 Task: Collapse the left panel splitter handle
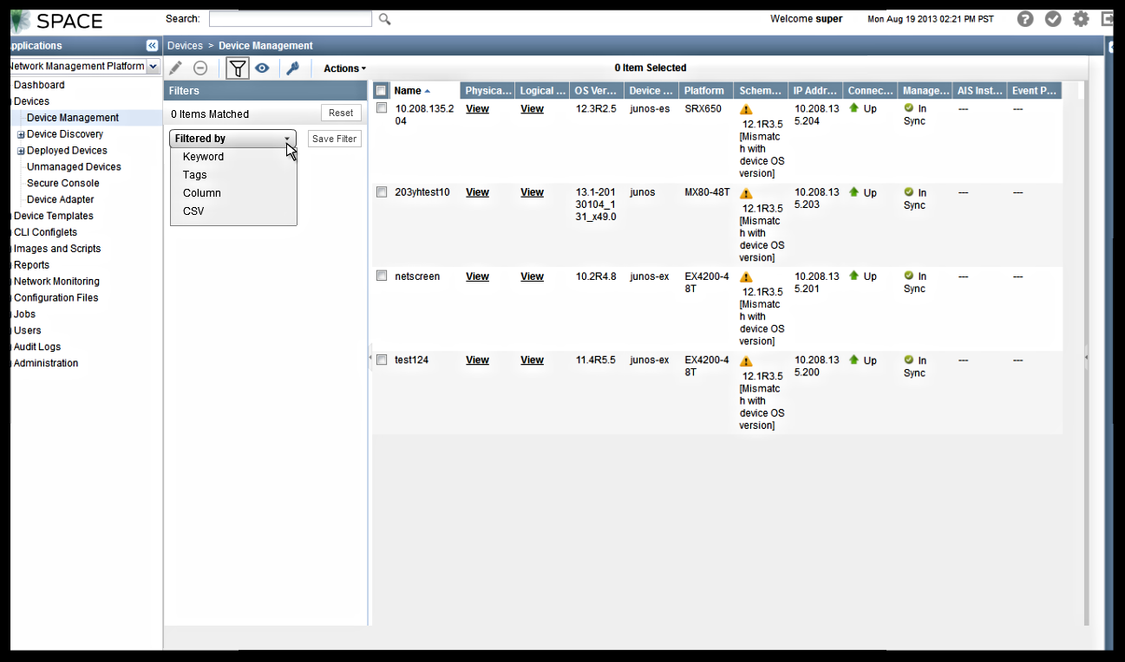pos(370,356)
